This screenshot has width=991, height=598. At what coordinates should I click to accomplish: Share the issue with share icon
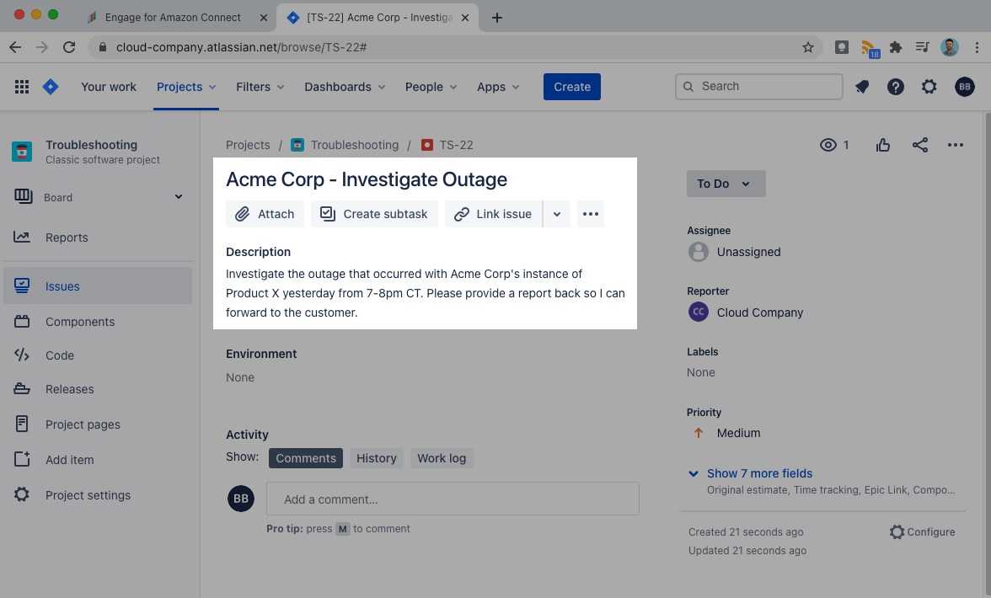(x=920, y=145)
